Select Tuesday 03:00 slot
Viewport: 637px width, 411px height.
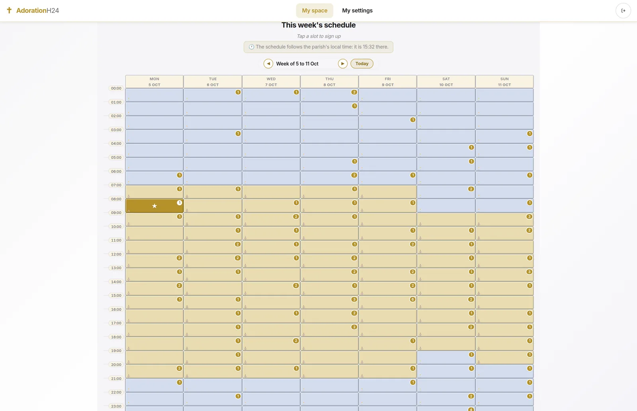click(213, 137)
